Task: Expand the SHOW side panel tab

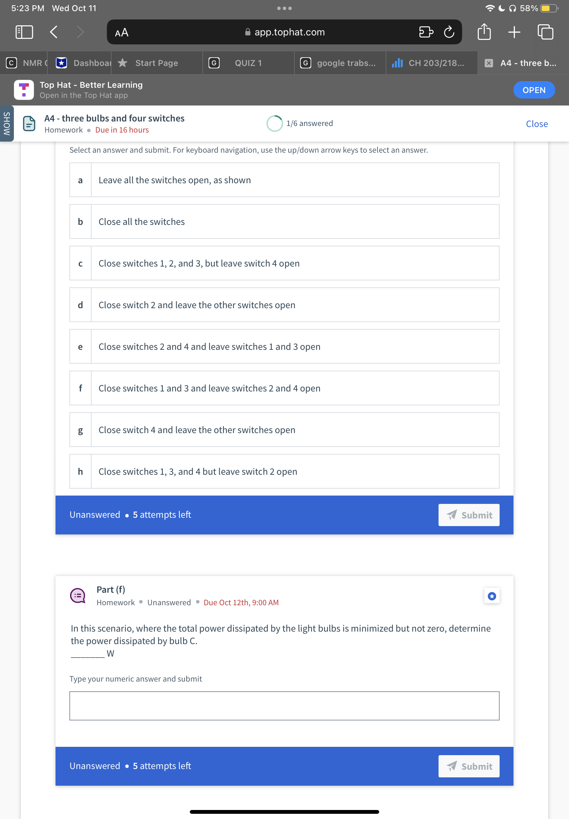Action: (6, 123)
